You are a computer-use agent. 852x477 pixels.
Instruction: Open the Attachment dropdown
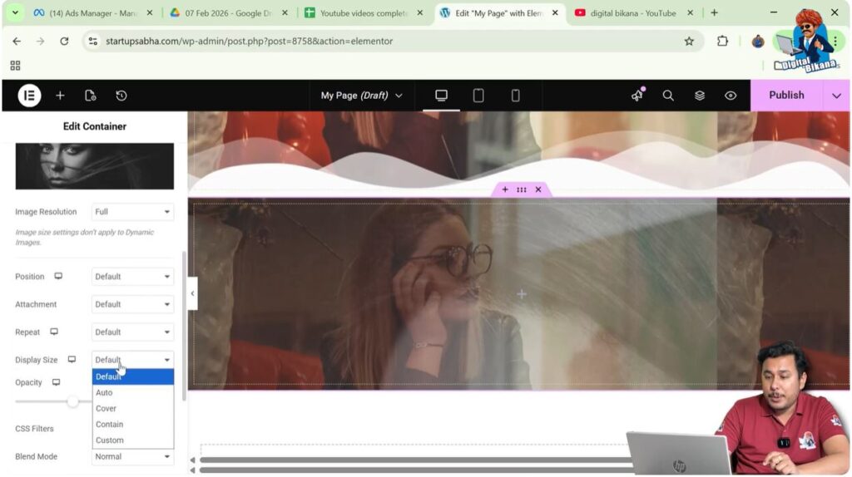coord(132,304)
